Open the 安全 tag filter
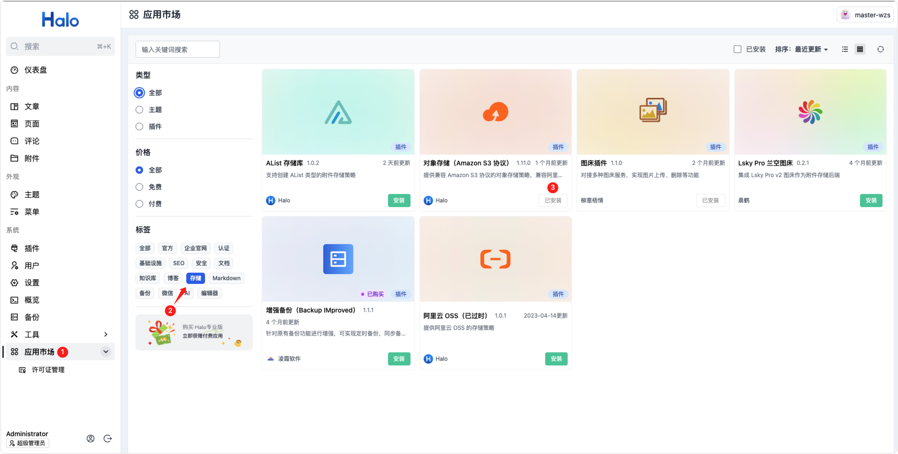Viewport: 898px width, 454px height. (201, 263)
